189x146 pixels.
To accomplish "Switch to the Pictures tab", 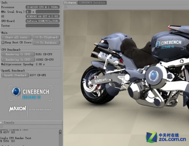I will (x=70, y=3).
